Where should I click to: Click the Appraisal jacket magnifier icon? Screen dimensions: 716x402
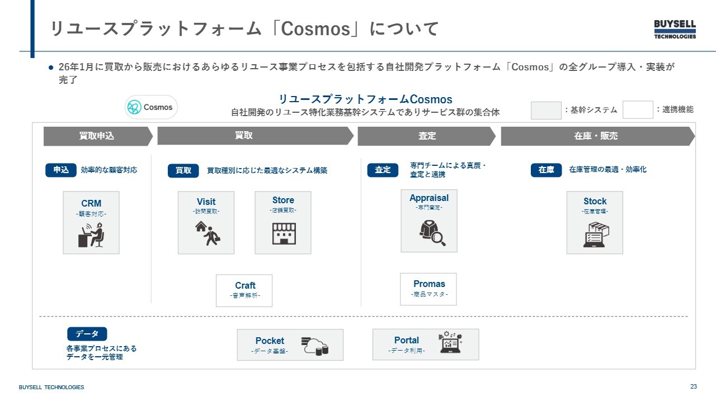point(432,232)
